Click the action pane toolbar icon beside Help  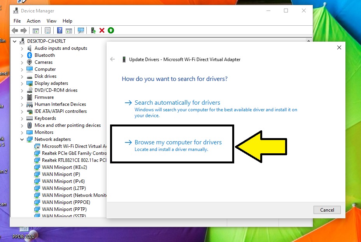pos(69,30)
